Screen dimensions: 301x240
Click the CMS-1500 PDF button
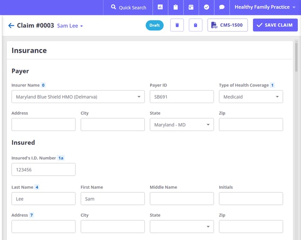[227, 25]
